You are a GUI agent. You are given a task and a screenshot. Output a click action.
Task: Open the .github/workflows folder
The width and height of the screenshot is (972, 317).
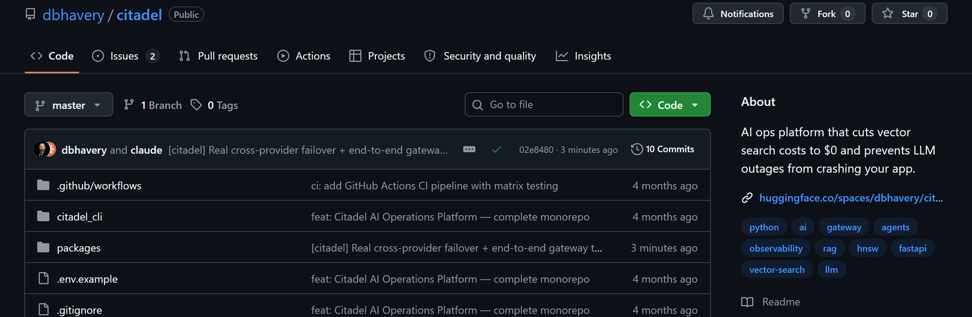coord(99,185)
